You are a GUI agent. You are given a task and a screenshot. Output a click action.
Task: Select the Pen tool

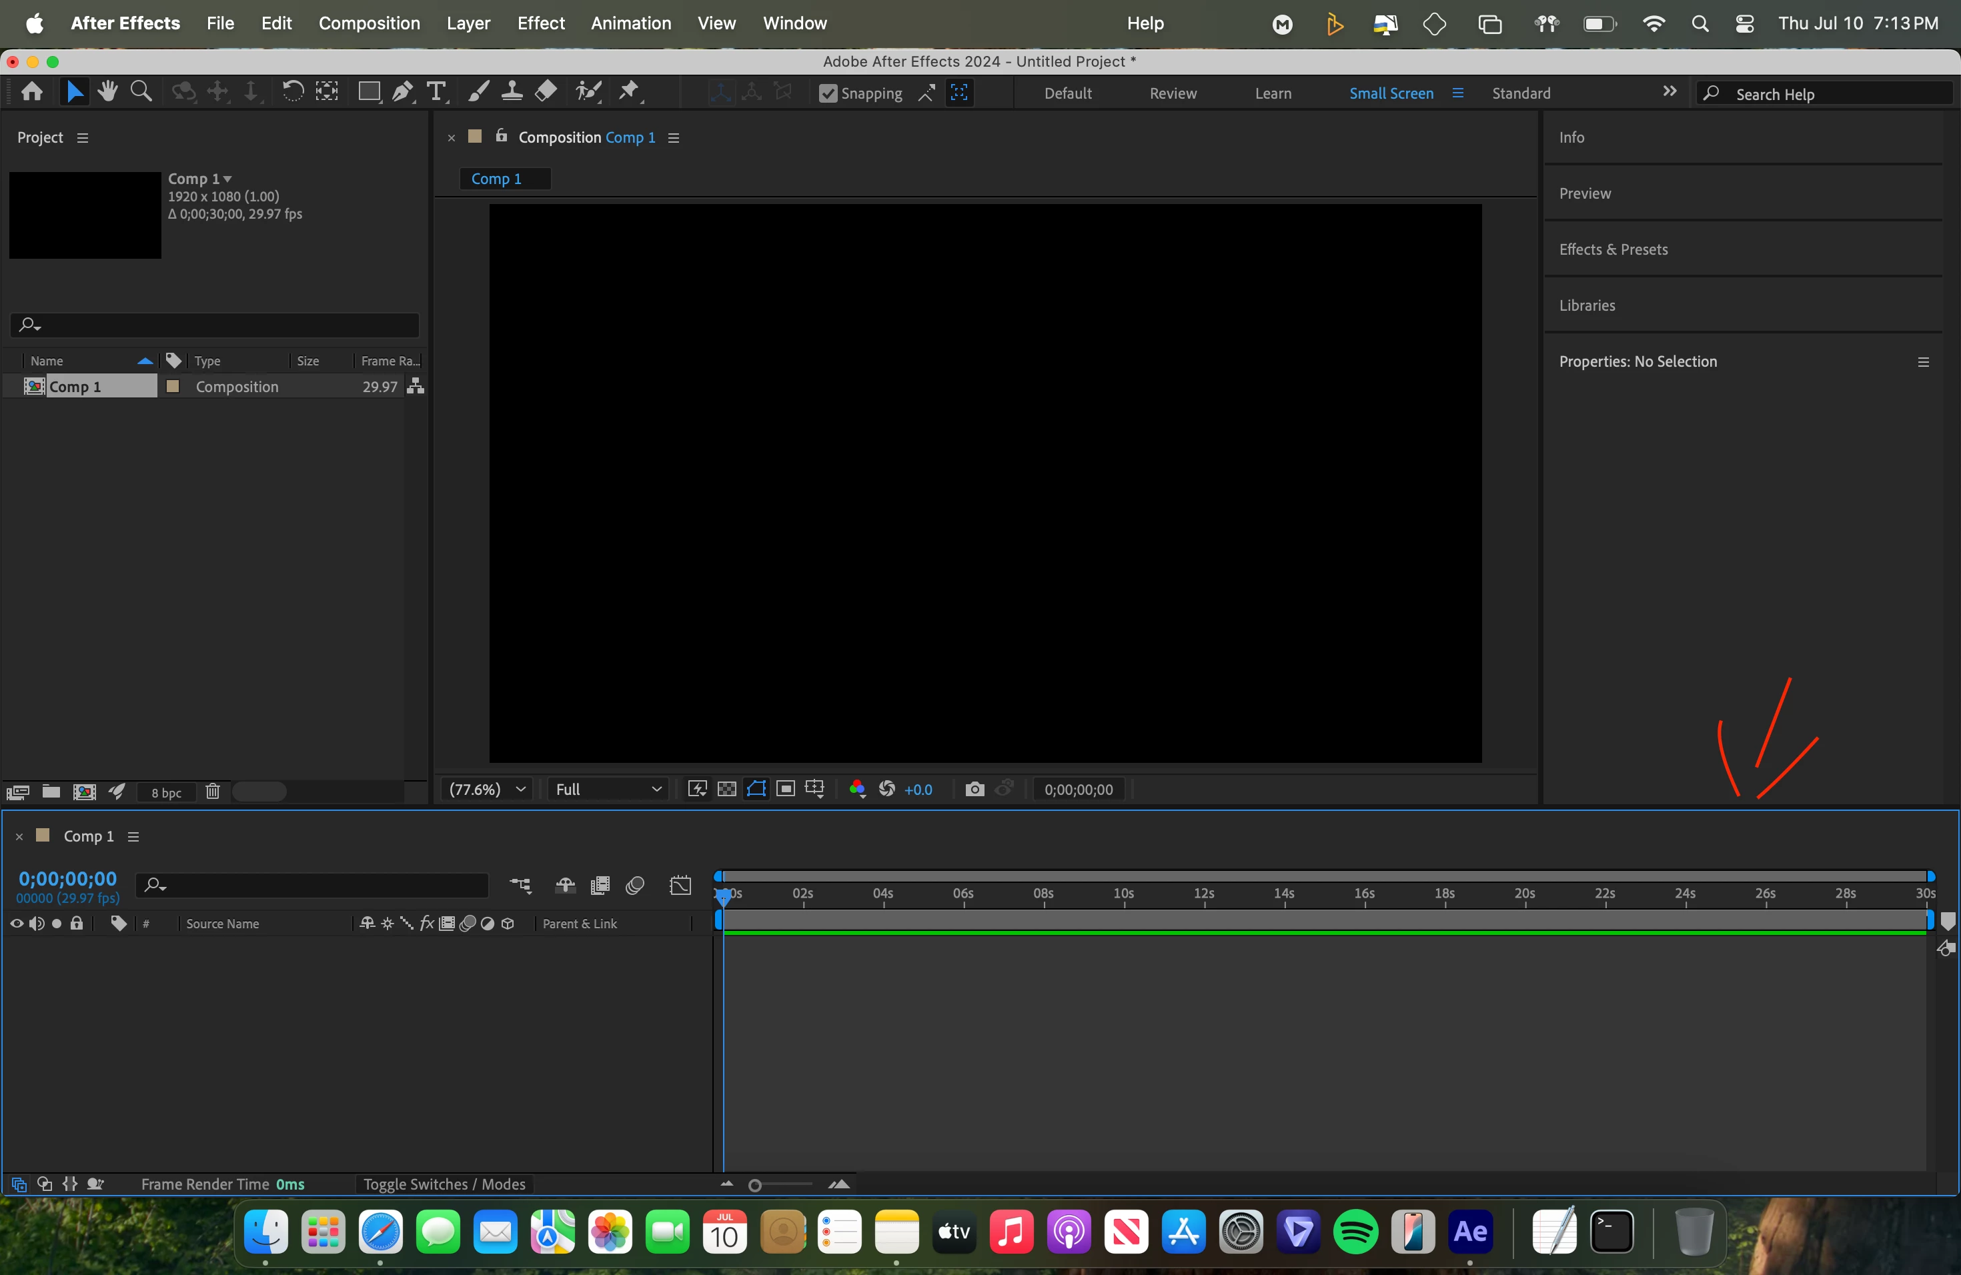[x=402, y=91]
